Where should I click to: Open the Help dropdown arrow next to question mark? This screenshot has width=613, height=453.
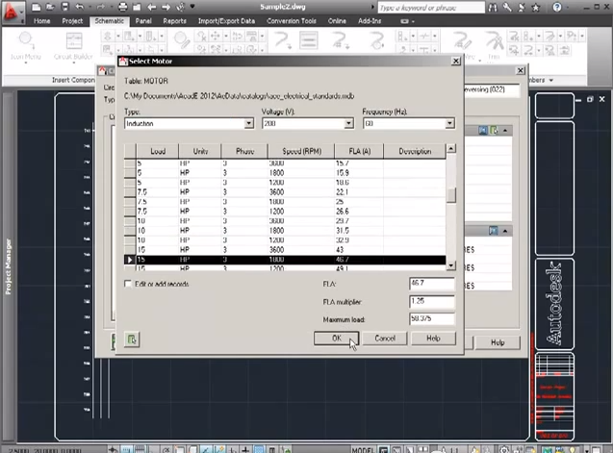[x=567, y=7]
